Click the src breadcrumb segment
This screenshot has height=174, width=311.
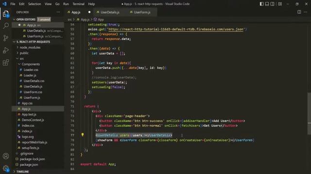(69, 19)
